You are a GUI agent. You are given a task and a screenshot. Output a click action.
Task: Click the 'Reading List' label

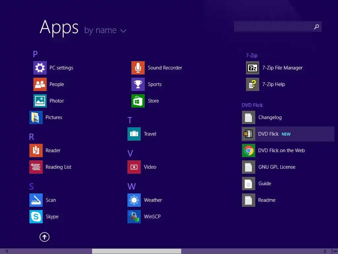pyautogui.click(x=58, y=167)
